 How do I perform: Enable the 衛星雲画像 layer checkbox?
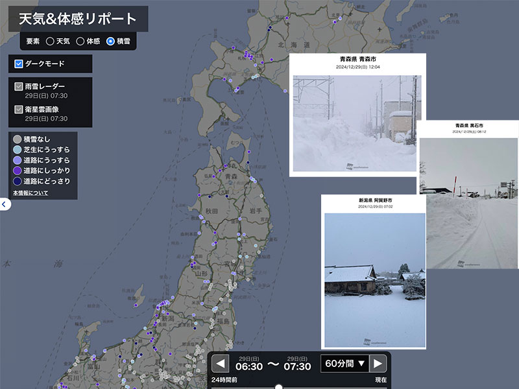(19, 110)
